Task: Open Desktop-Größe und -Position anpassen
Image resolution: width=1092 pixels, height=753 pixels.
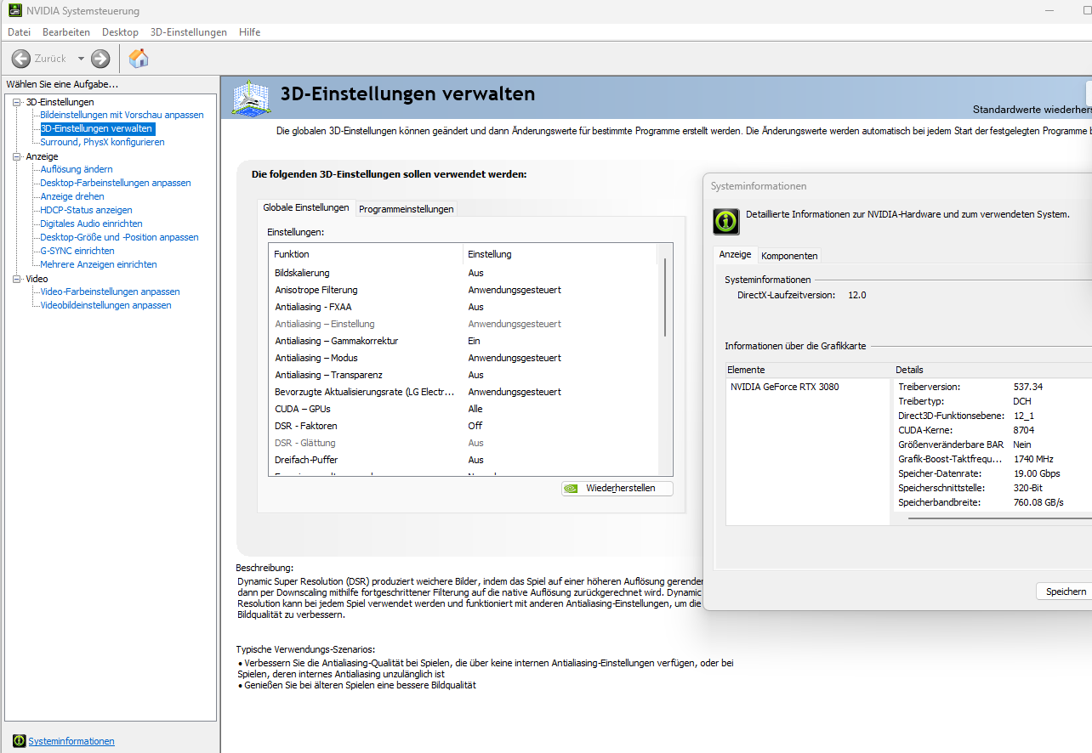Action: pos(119,237)
